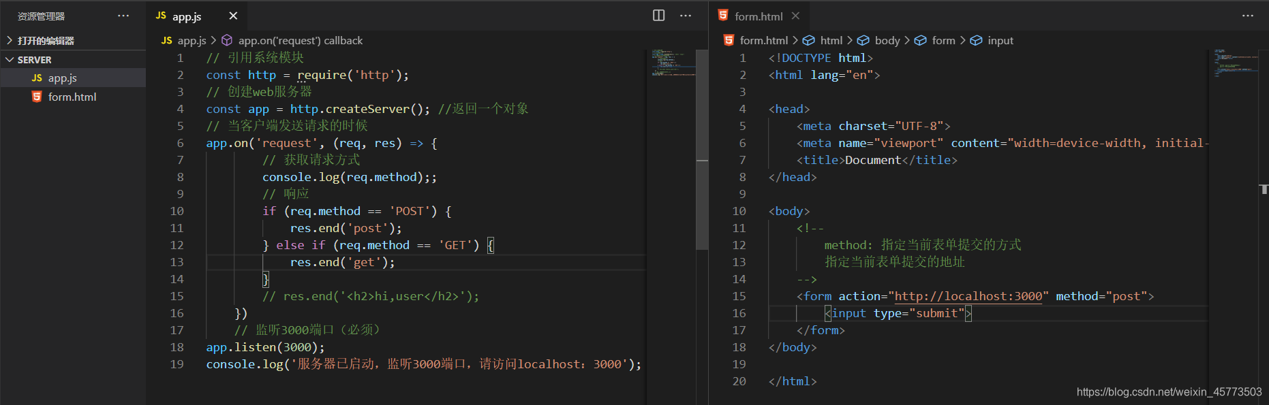Click the JS icon in the app.js breadcrumb
This screenshot has height=405, width=1269.
[166, 41]
